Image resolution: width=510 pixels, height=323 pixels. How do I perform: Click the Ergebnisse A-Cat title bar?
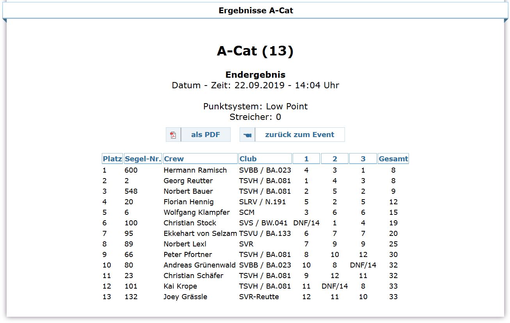point(256,11)
